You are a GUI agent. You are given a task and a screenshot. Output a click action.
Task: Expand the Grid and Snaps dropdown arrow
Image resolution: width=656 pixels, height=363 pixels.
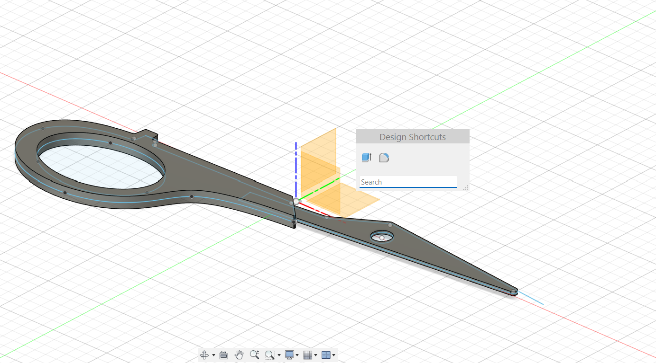pos(316,355)
